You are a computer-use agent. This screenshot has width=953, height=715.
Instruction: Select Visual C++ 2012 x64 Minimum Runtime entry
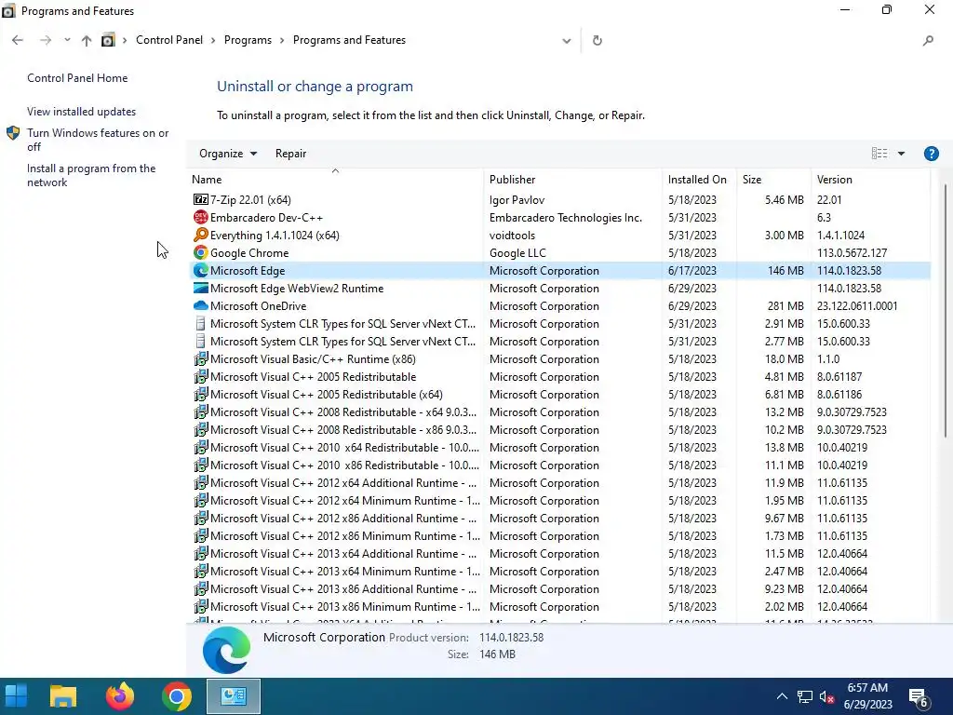[345, 500]
